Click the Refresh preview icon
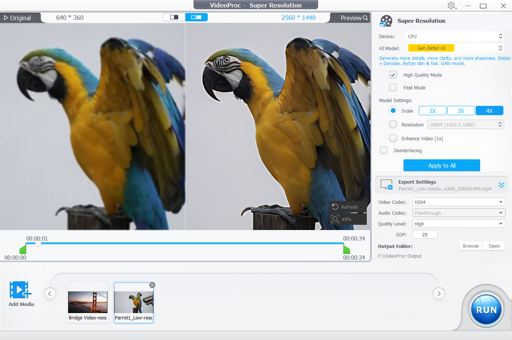 click(x=335, y=207)
